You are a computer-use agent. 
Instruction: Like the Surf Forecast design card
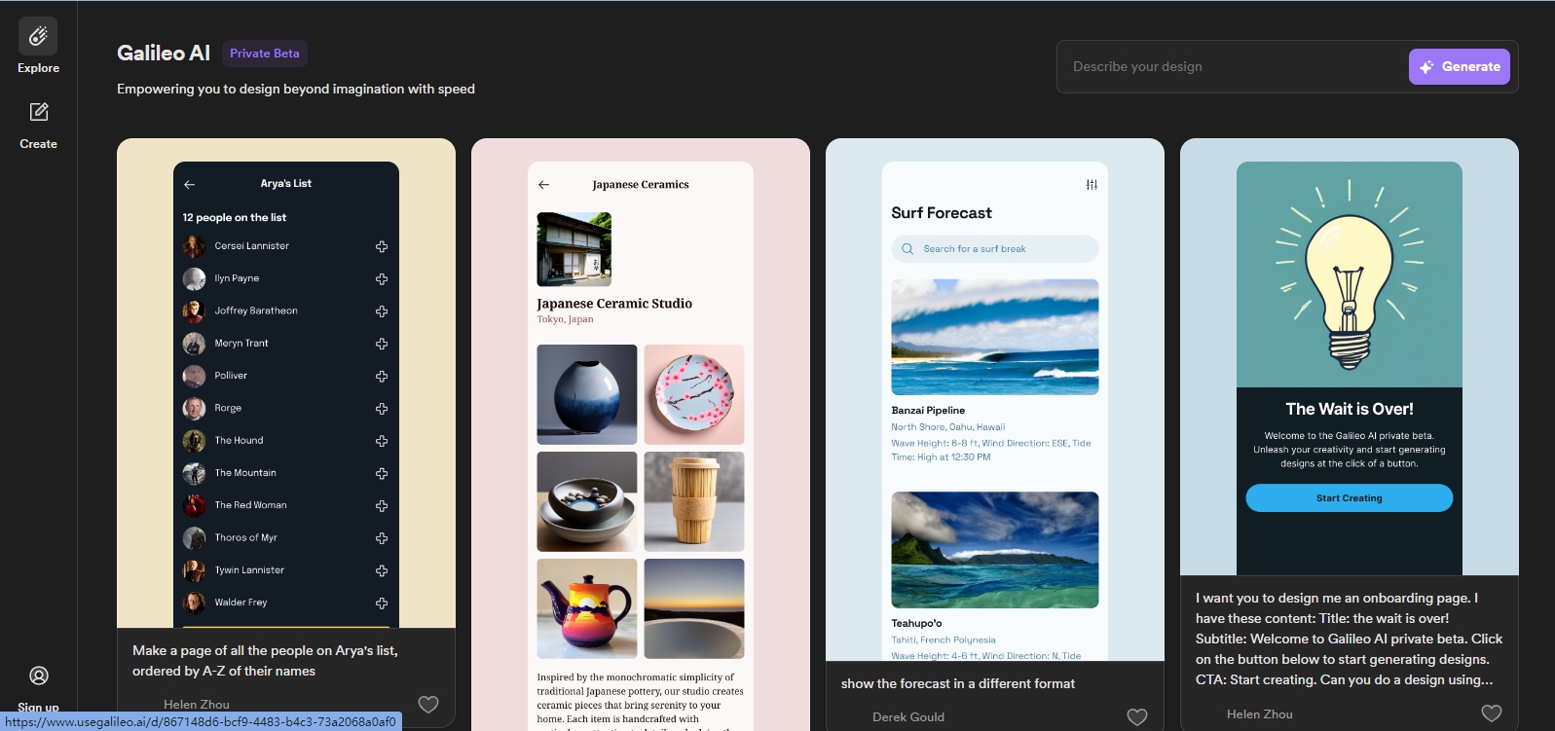1137,717
